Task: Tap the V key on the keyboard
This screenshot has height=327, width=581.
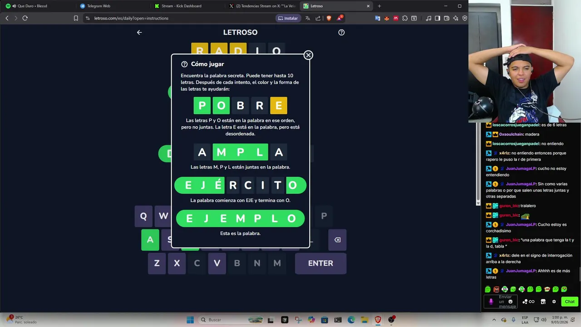Action: [217, 263]
